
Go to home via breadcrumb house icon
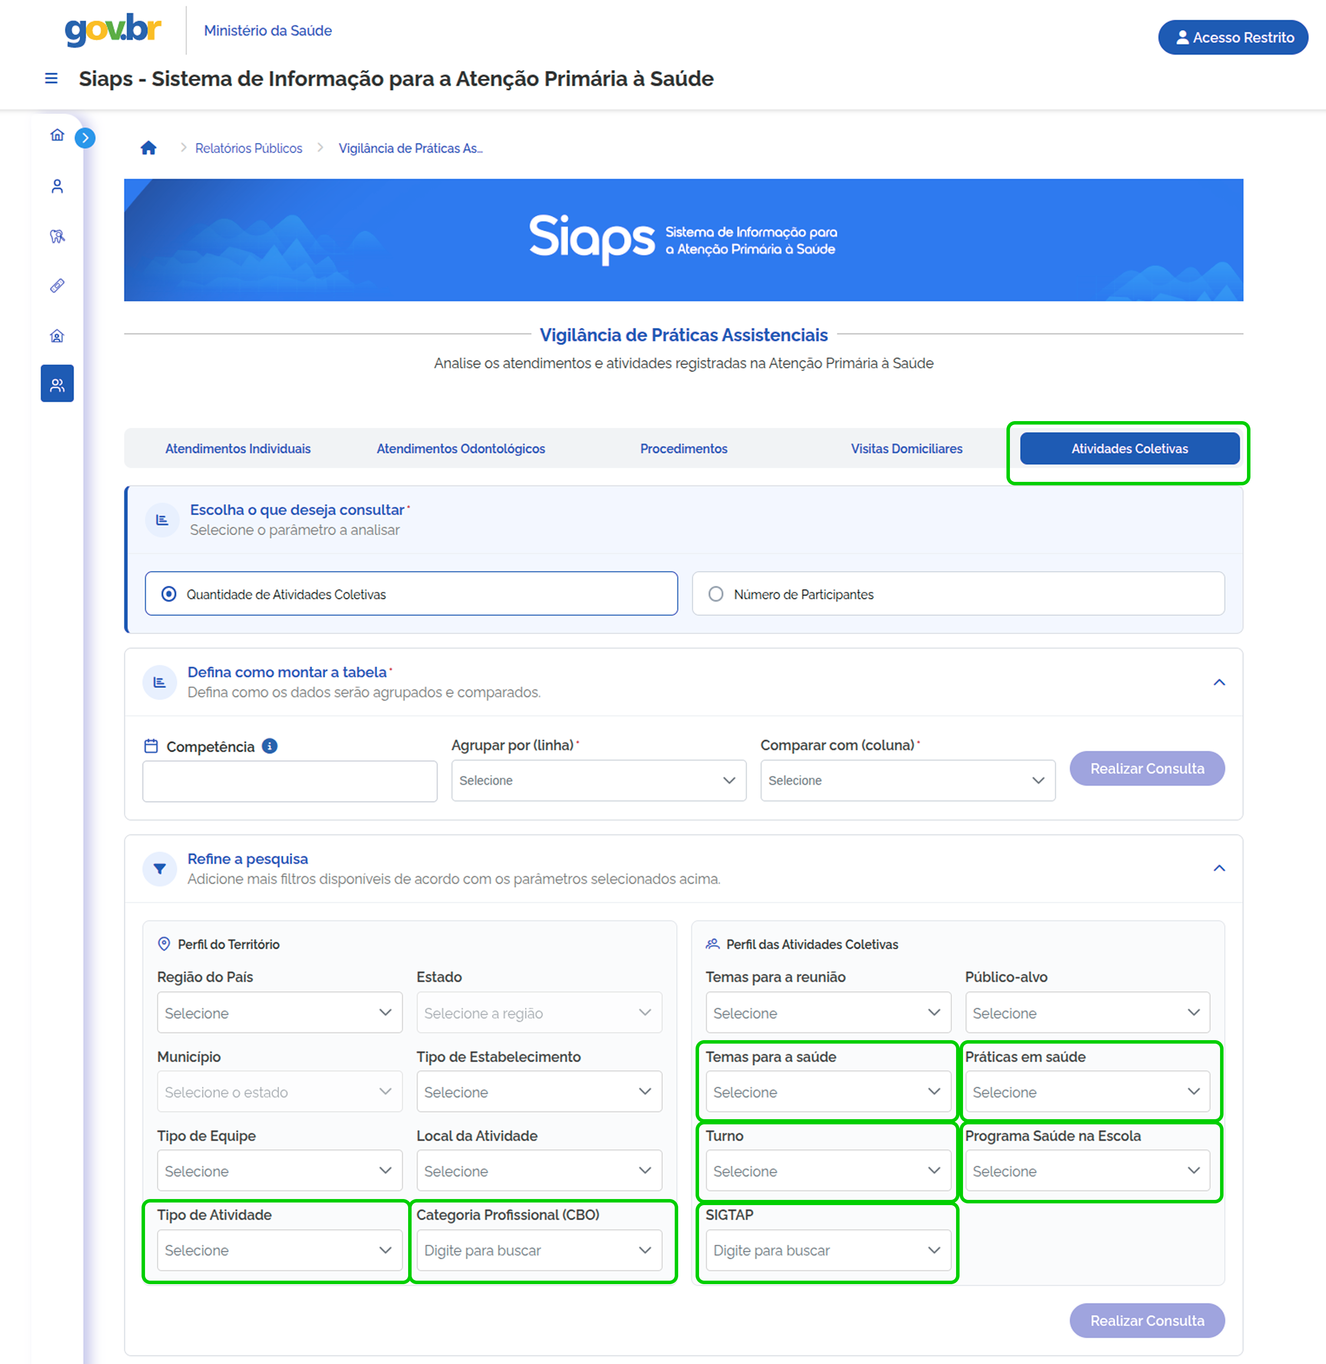pos(148,148)
